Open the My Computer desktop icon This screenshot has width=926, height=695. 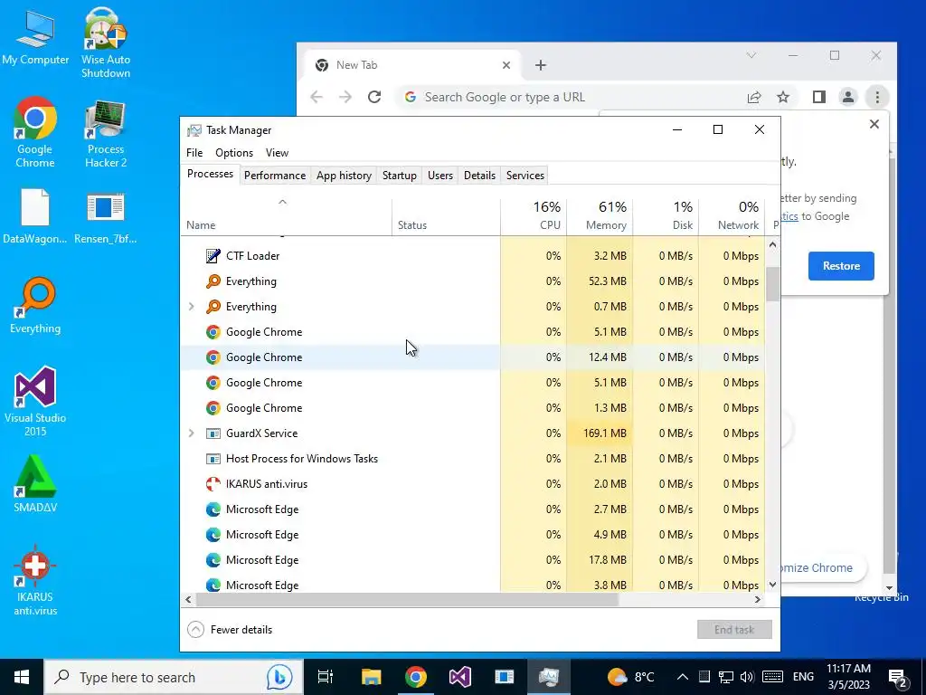tap(35, 37)
